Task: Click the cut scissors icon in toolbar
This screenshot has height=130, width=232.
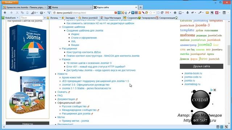Action: [x=17, y=13]
